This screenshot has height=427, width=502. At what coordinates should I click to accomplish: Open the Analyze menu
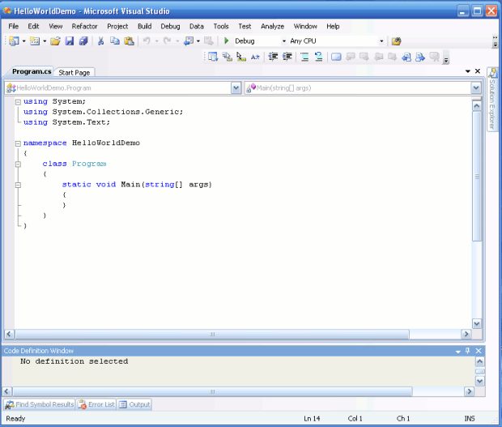pyautogui.click(x=272, y=26)
